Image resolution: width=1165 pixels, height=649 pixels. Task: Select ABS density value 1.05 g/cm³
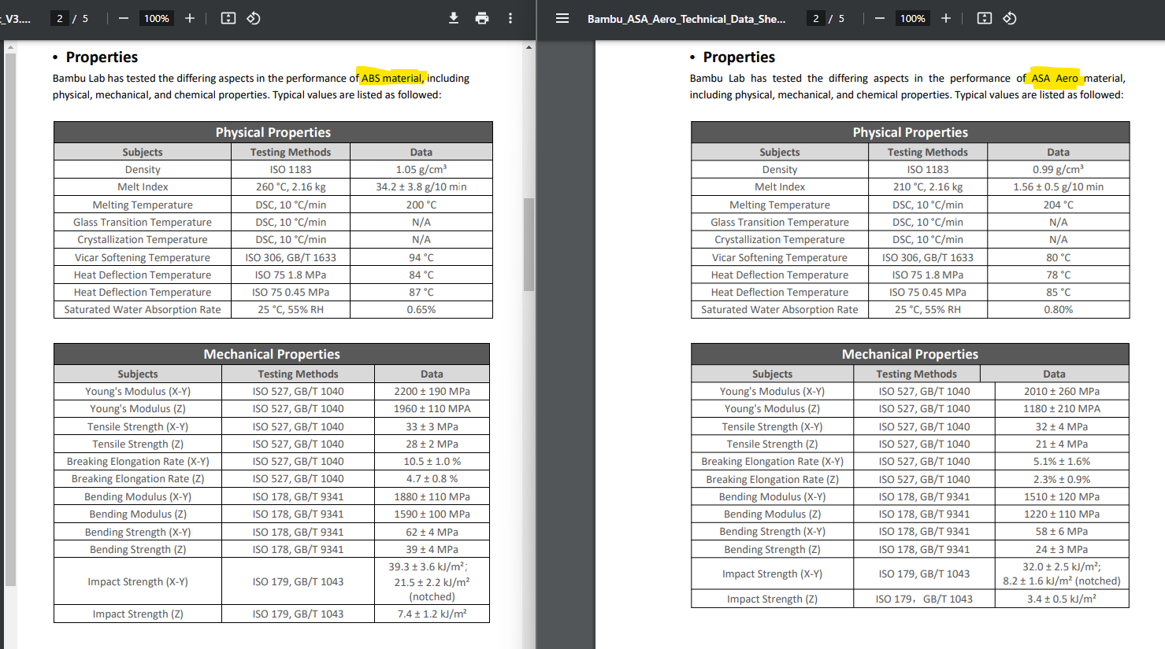click(x=421, y=169)
